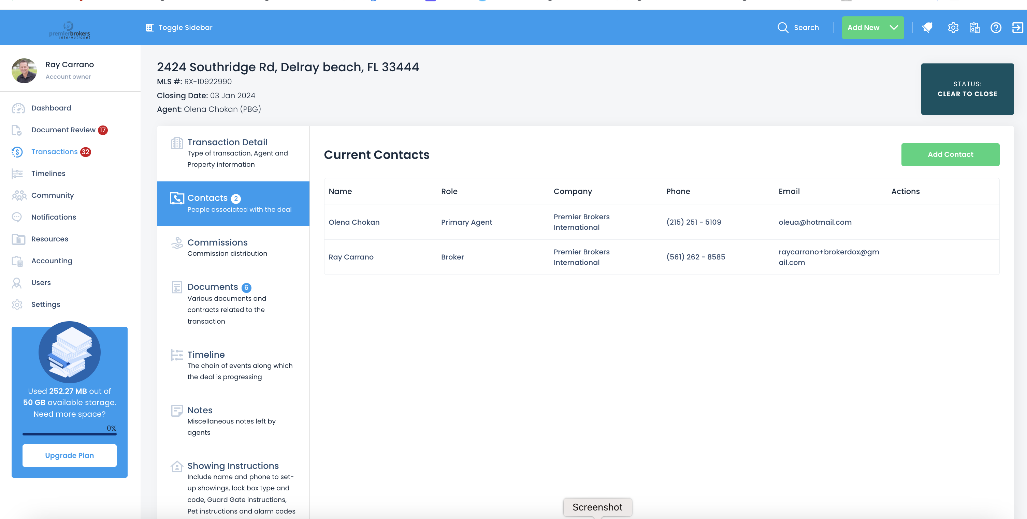The height and width of the screenshot is (519, 1027).
Task: Go to Transactions in sidebar
Action: click(55, 152)
